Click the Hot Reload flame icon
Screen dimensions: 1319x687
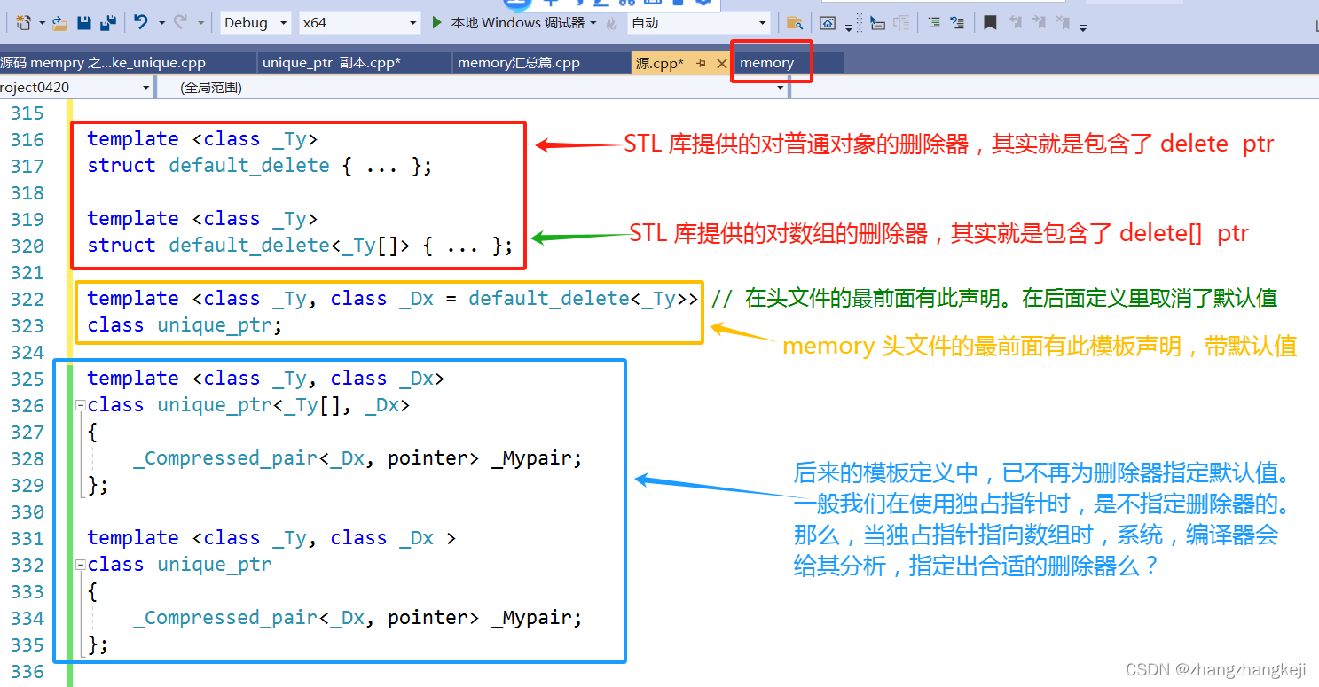(x=613, y=23)
